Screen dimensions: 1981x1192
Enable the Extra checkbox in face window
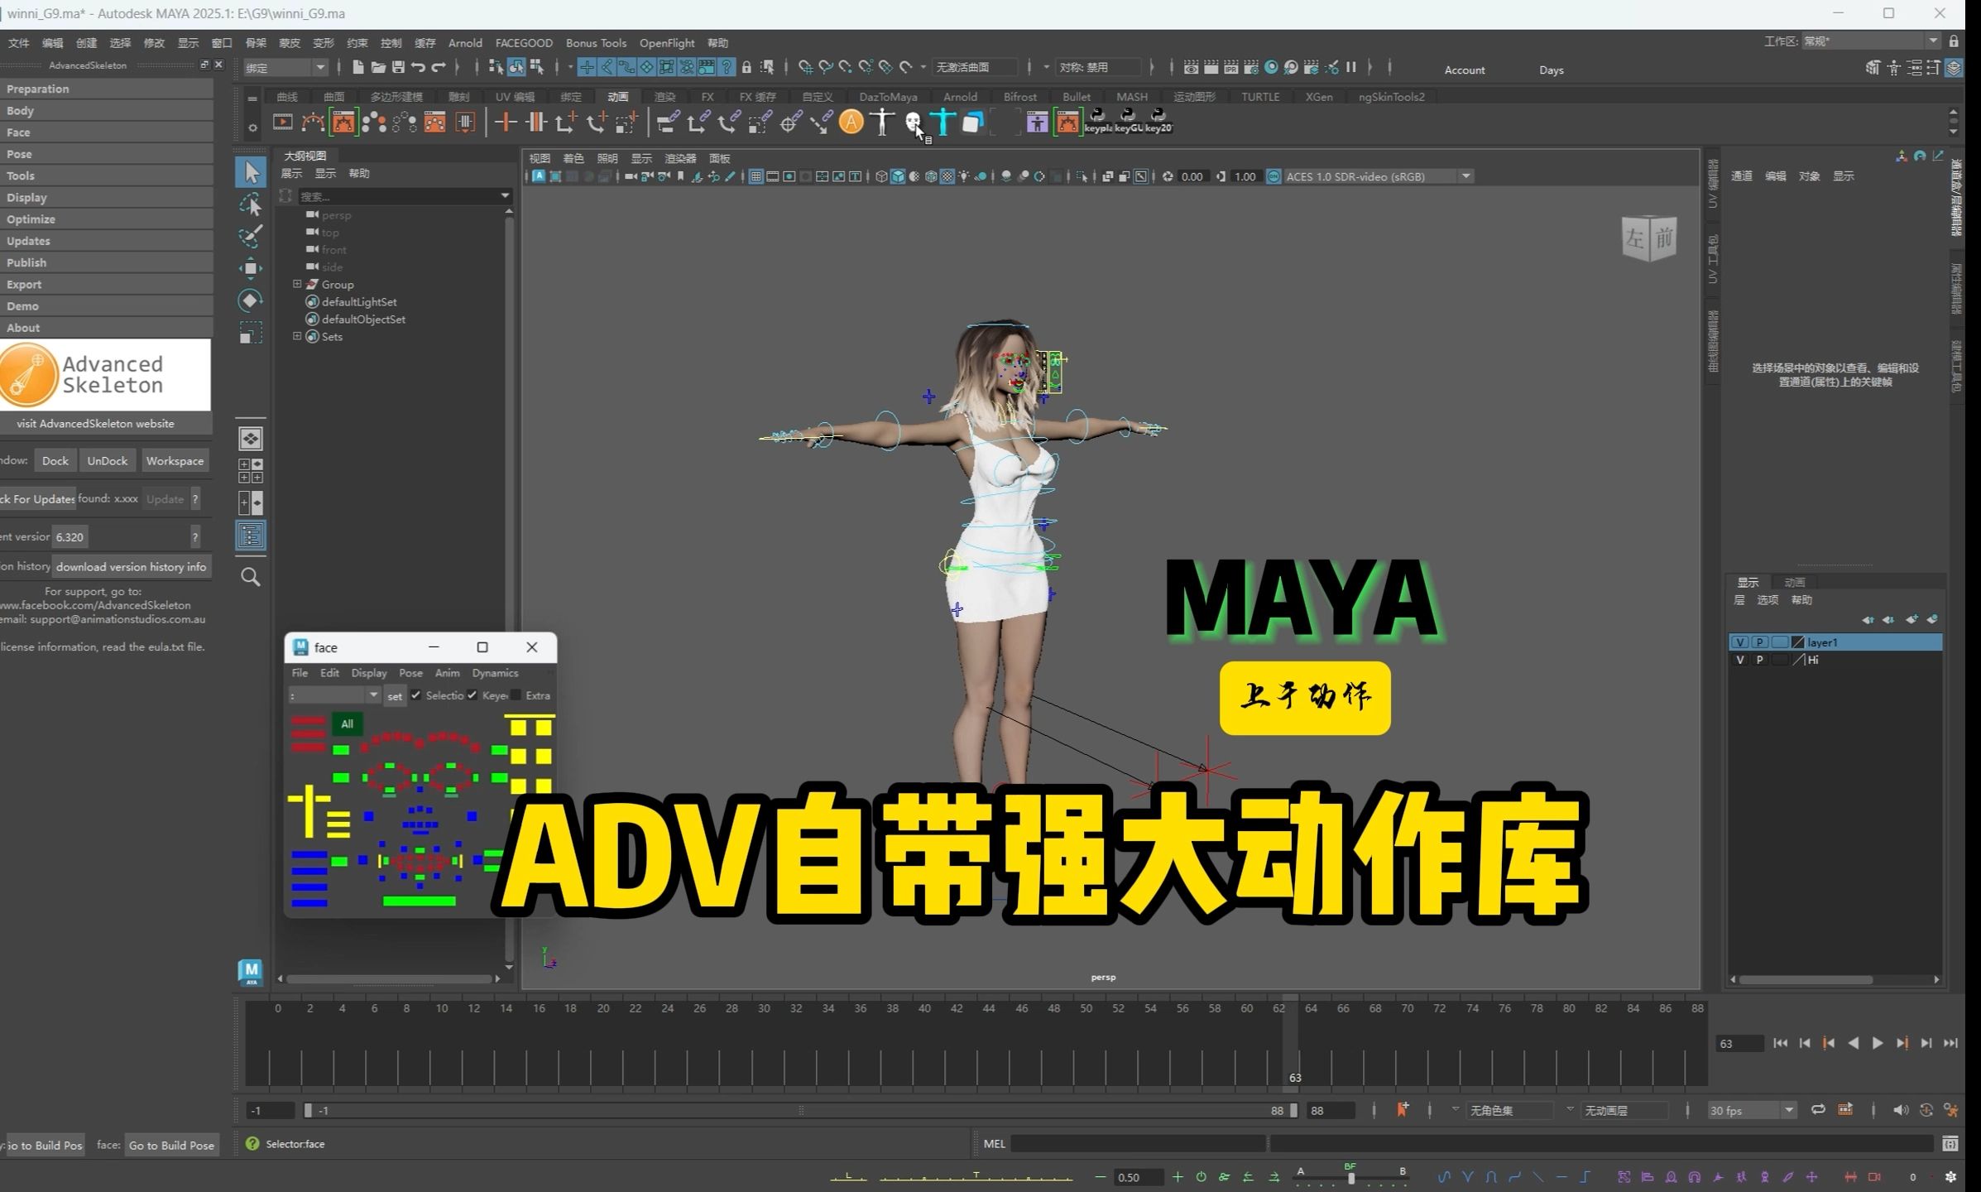[x=516, y=695]
